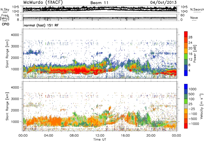Click the 'CPID' label
This screenshot has width=204, height=141.
pyautogui.click(x=6, y=24)
